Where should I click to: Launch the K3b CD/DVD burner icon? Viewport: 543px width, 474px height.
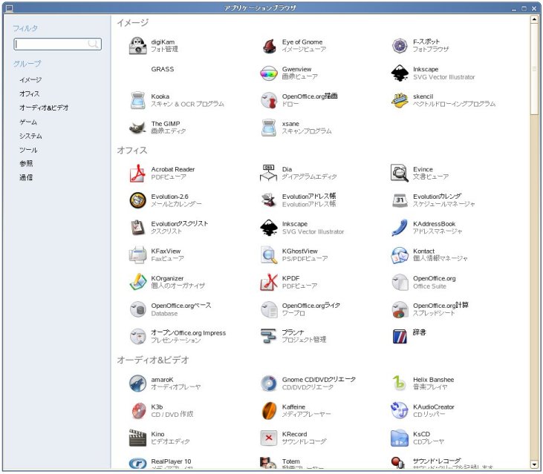coord(138,411)
